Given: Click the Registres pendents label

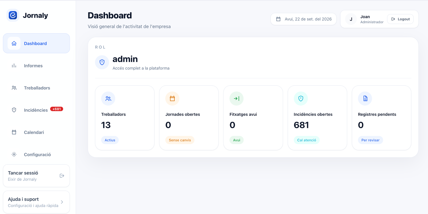Looking at the screenshot, I should click(x=377, y=114).
